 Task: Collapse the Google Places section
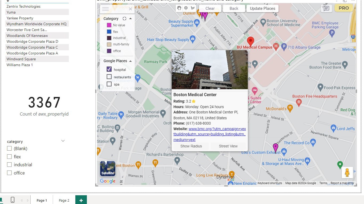131,61
